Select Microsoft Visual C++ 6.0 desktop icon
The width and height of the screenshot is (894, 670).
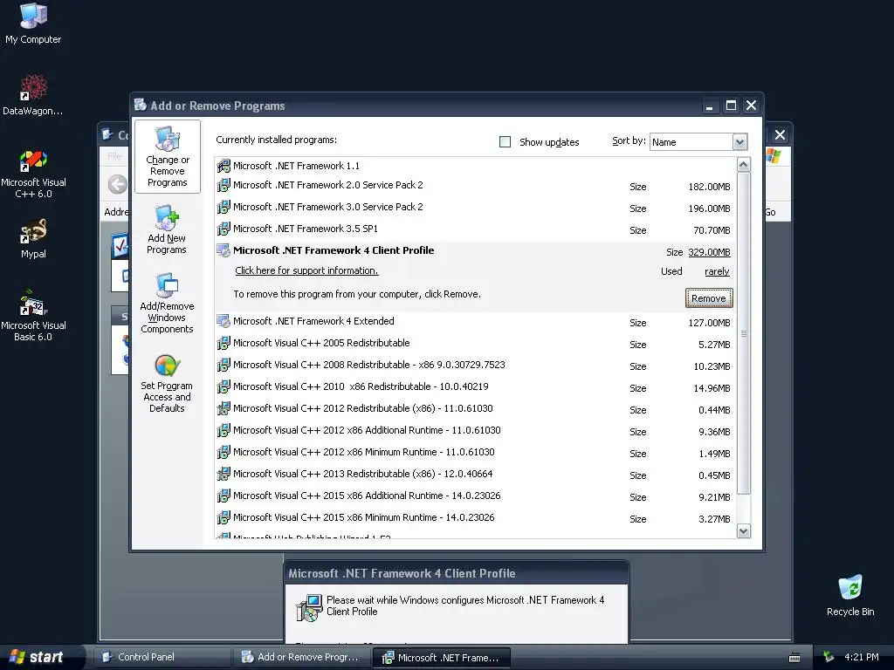33,174
